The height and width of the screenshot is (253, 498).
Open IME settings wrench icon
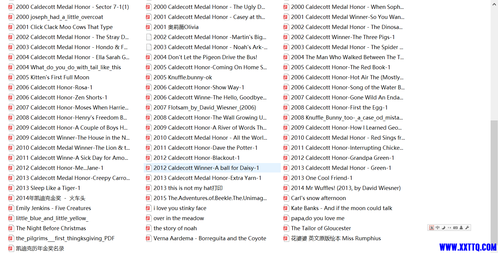[x=467, y=228]
